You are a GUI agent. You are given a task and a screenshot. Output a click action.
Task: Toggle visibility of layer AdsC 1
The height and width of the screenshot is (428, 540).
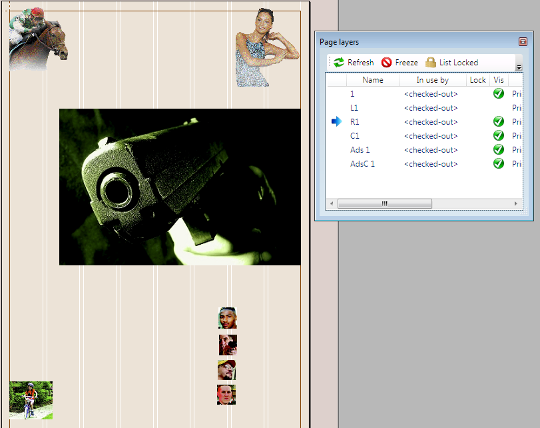[x=498, y=163]
